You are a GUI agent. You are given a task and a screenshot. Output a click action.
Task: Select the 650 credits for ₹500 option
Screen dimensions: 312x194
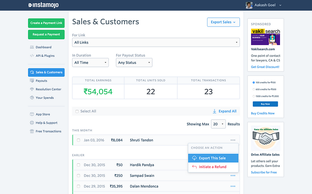254,89
